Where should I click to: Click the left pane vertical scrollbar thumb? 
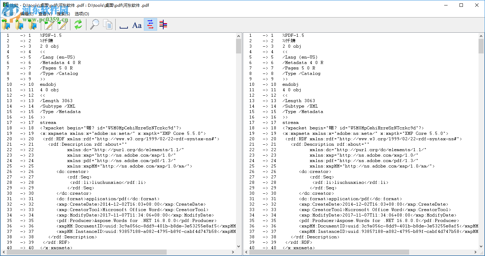[x=238, y=46]
